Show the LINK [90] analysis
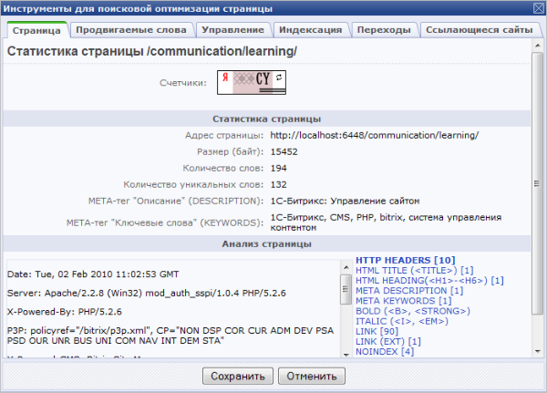Viewport: 547px width, 393px height. (377, 331)
